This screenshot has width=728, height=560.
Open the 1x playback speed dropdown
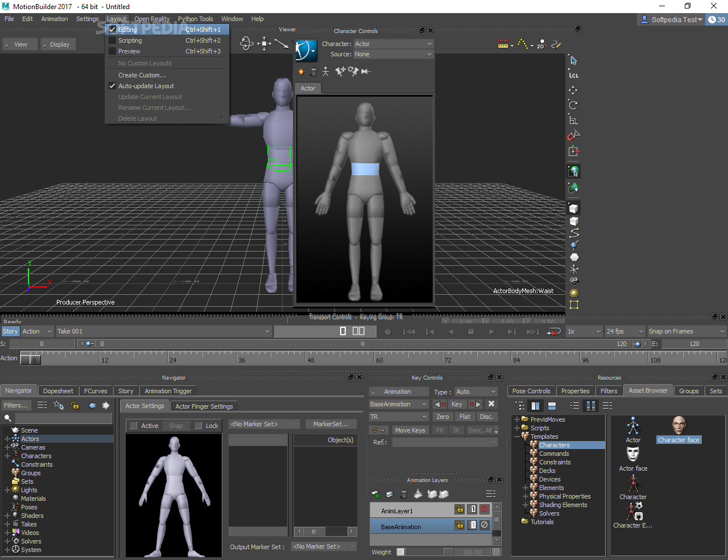tap(584, 331)
